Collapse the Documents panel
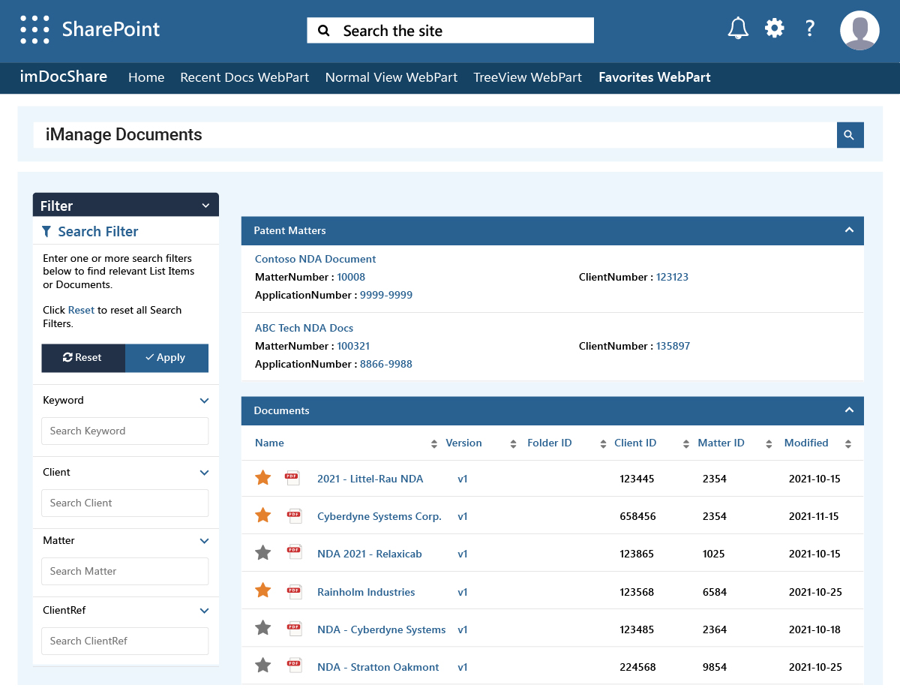 849,410
